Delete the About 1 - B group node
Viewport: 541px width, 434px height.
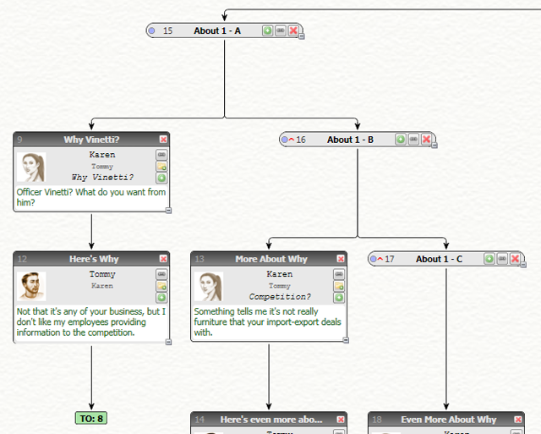[x=426, y=140]
